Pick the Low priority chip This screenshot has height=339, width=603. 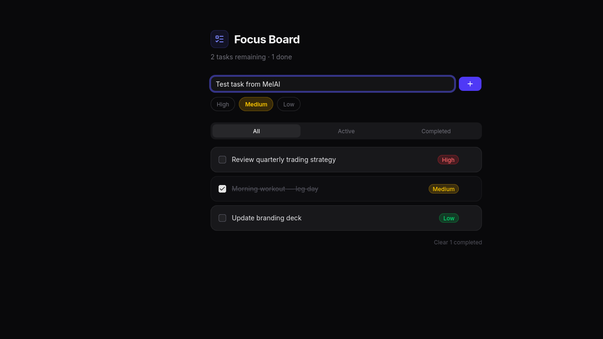[x=289, y=104]
